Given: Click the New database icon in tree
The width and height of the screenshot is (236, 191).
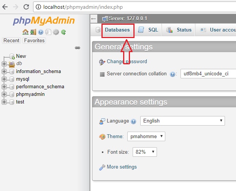Looking at the screenshot, I should point(12,56).
